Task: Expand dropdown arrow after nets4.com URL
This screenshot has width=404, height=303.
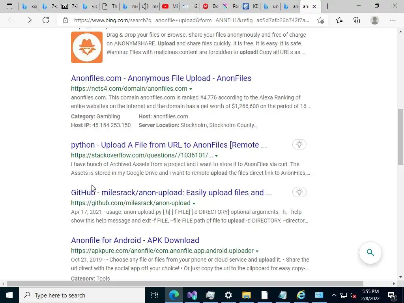Action: [191, 89]
